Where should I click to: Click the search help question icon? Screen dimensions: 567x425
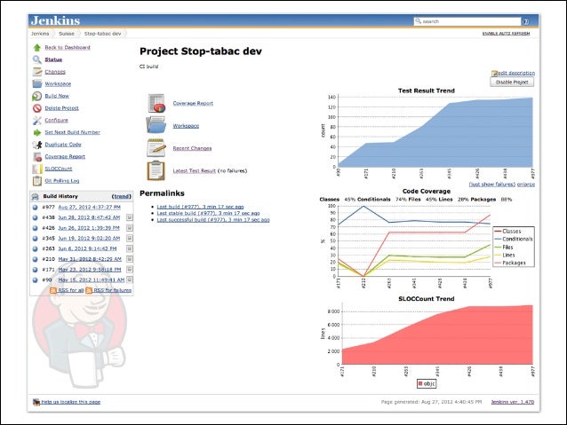click(525, 21)
